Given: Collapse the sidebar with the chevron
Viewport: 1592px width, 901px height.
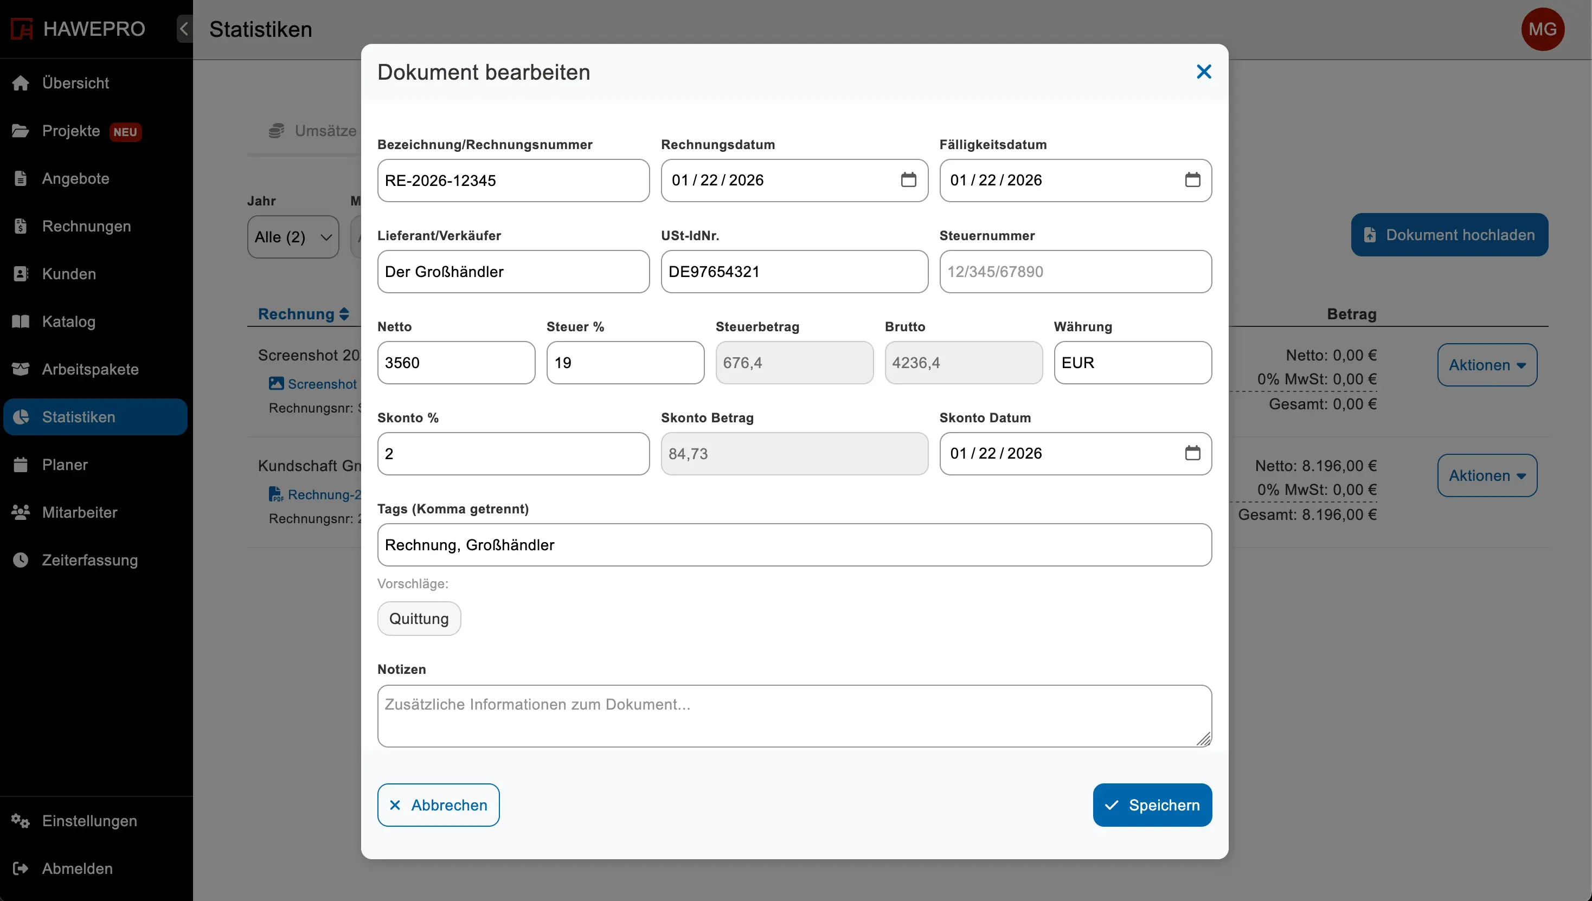Looking at the screenshot, I should [184, 29].
